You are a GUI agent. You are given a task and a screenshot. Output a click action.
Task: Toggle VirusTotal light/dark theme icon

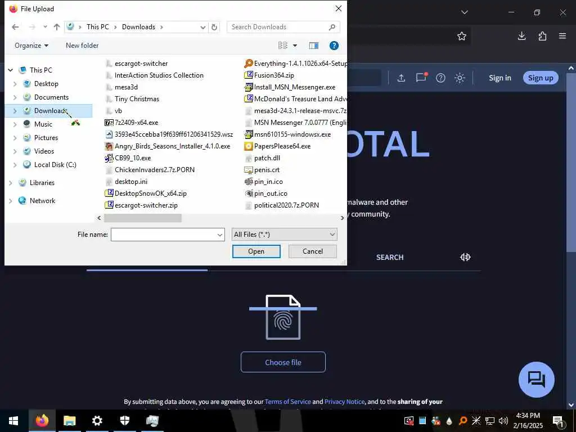coord(460,78)
